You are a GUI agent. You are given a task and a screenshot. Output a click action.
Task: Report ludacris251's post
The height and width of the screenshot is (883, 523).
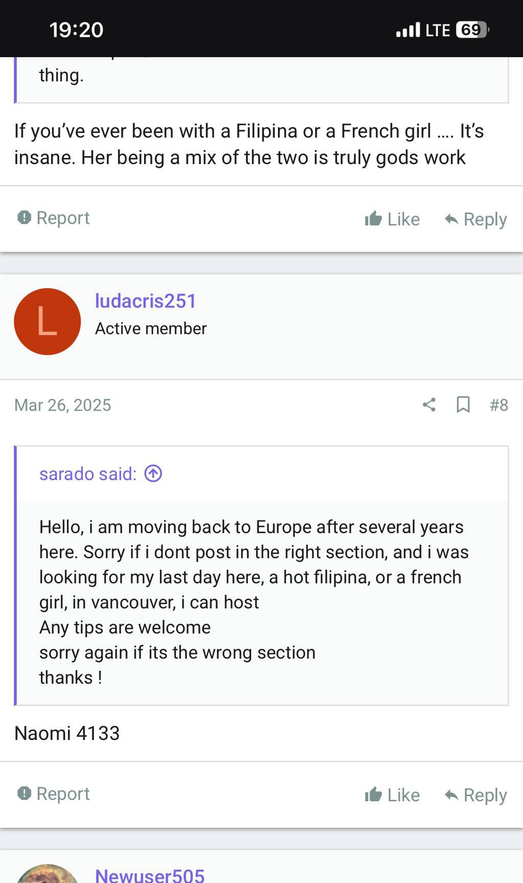point(54,794)
